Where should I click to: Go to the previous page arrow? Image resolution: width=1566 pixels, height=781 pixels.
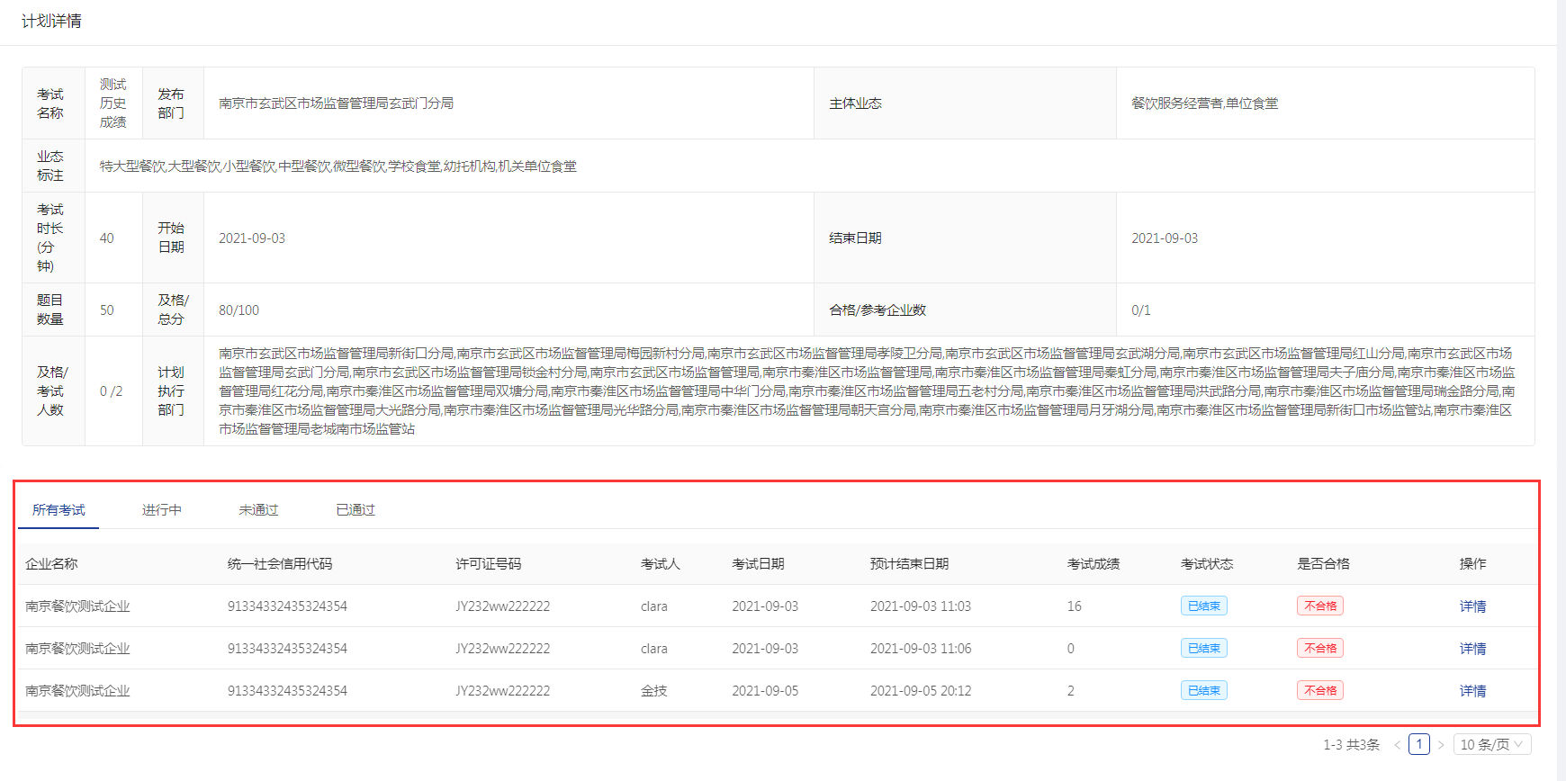click(1397, 745)
